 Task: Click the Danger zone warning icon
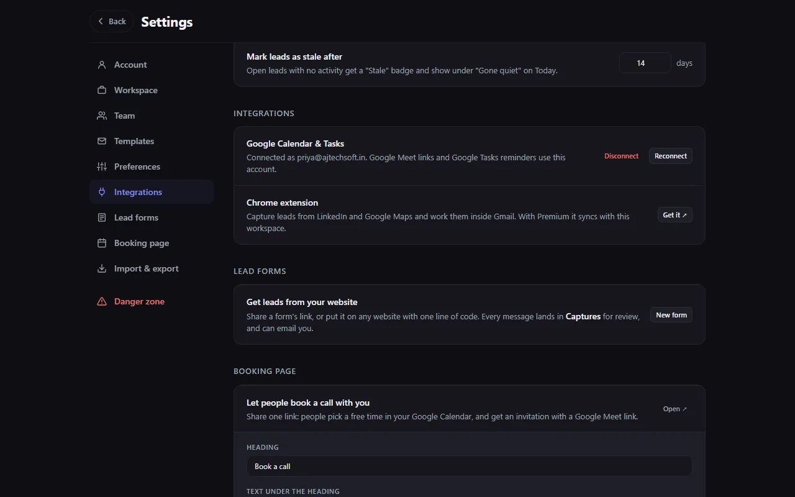[x=102, y=301]
